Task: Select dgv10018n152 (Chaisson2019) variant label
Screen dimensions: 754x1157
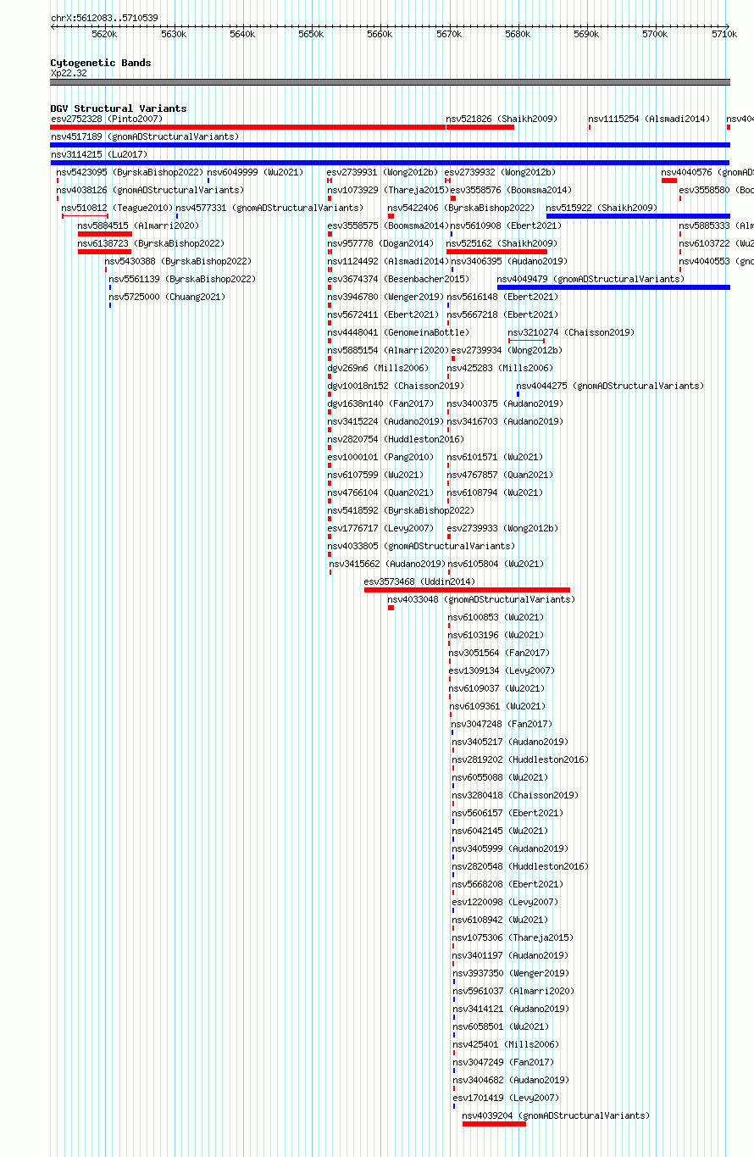Action: point(396,386)
